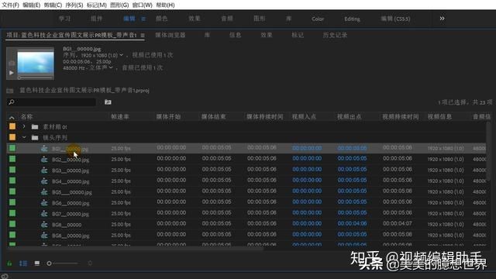Click the 镜头序列 folder icon

pos(35,138)
